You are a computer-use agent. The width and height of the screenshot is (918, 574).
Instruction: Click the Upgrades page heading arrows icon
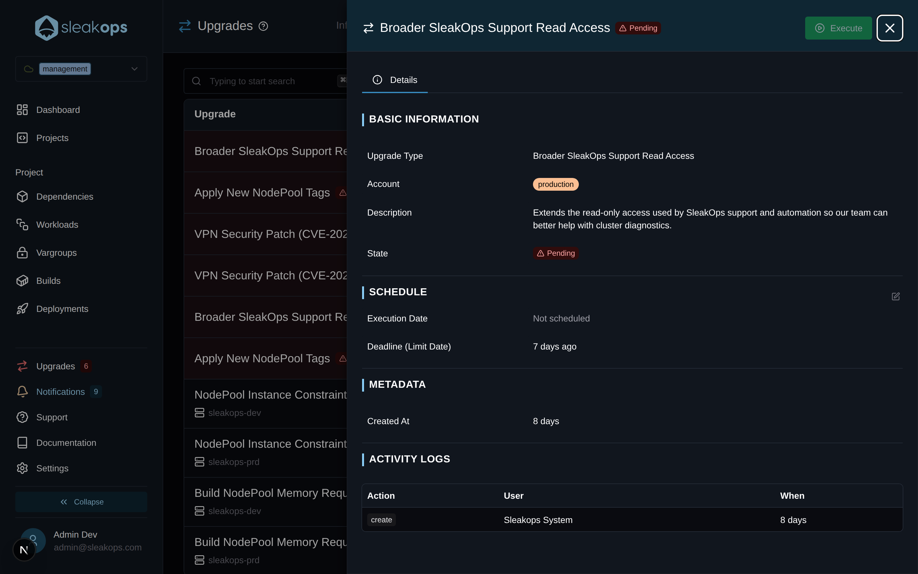(185, 26)
